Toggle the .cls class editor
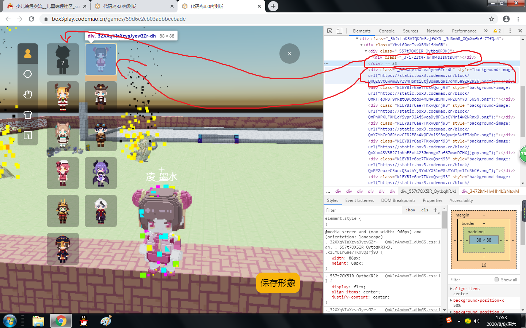The width and height of the screenshot is (526, 328). pos(424,210)
